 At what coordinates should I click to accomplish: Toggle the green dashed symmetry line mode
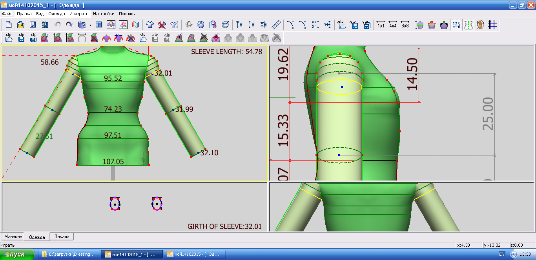point(468,25)
